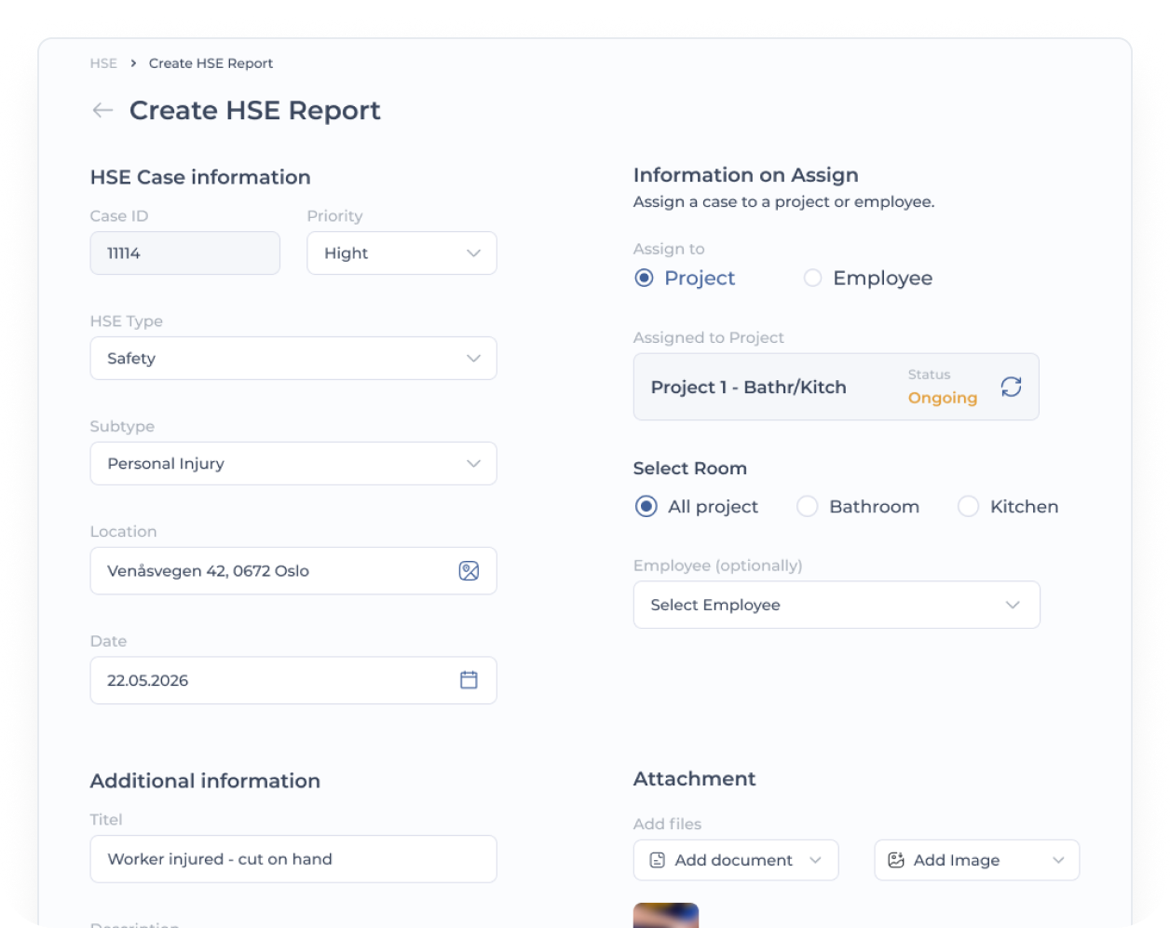Open the Priority dropdown showing Hight

point(401,253)
